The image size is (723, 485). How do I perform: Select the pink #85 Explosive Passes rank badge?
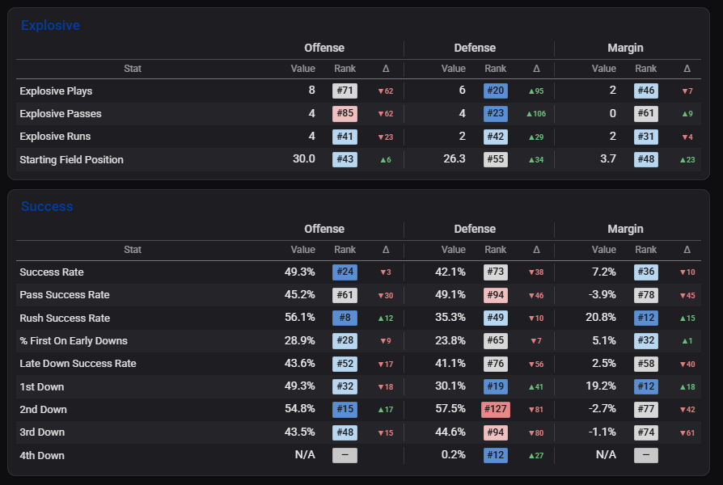pos(345,113)
